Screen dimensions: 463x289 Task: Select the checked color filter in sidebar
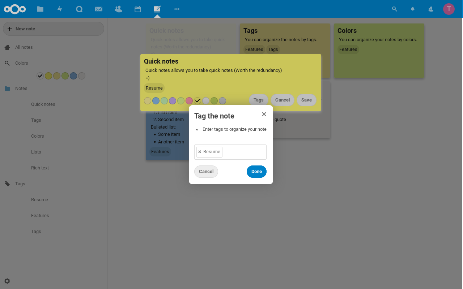40,76
